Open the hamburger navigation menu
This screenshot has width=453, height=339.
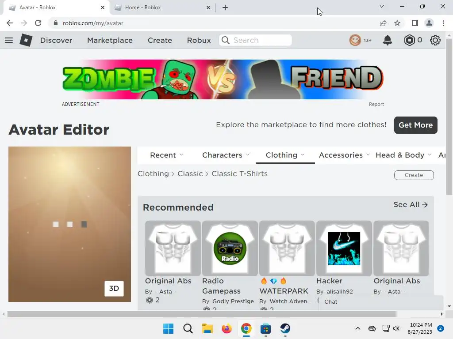9,40
